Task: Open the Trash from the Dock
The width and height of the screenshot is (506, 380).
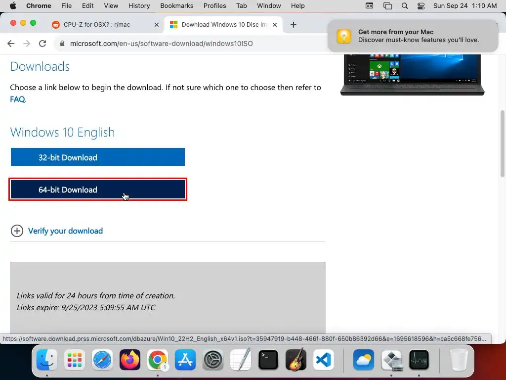Action: pos(459,360)
